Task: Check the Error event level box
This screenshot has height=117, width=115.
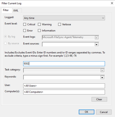Action: click(x=25, y=30)
